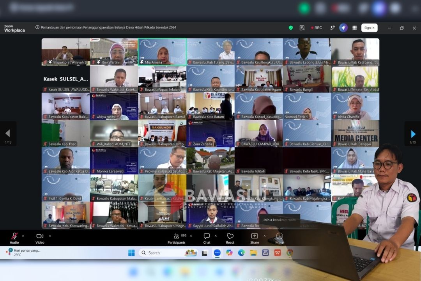Toggle the camera with Video button
The width and height of the screenshot is (421, 281).
[x=40, y=238]
